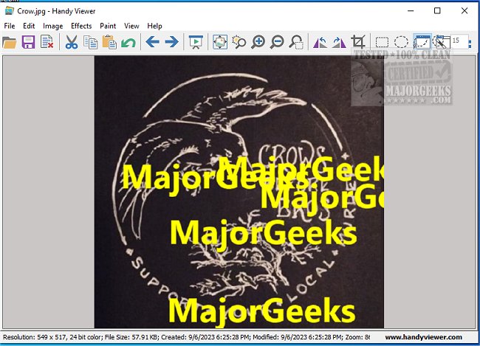Zoom out with the minus magnifier
480x346 pixels.
point(277,42)
